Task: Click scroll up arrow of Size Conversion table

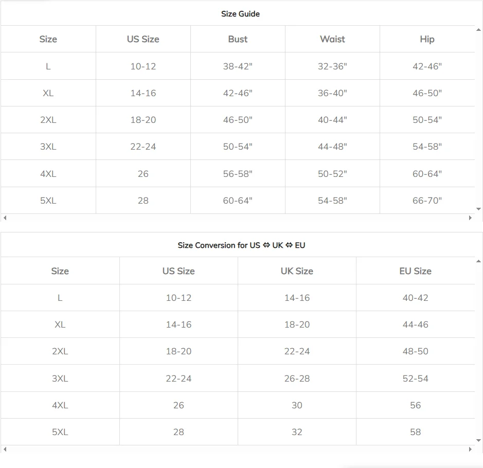Action: (x=479, y=261)
